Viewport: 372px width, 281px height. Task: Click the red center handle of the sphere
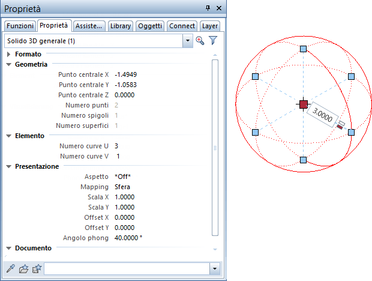(x=303, y=104)
